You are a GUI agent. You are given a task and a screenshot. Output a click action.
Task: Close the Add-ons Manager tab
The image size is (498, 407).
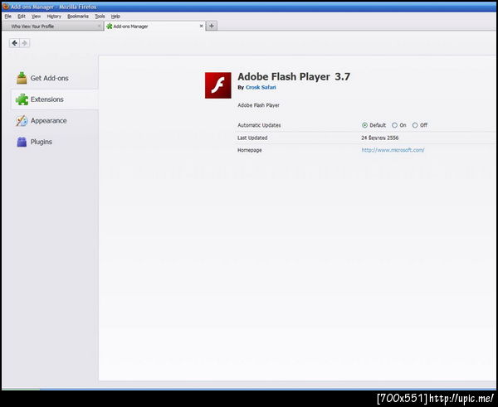tap(201, 26)
